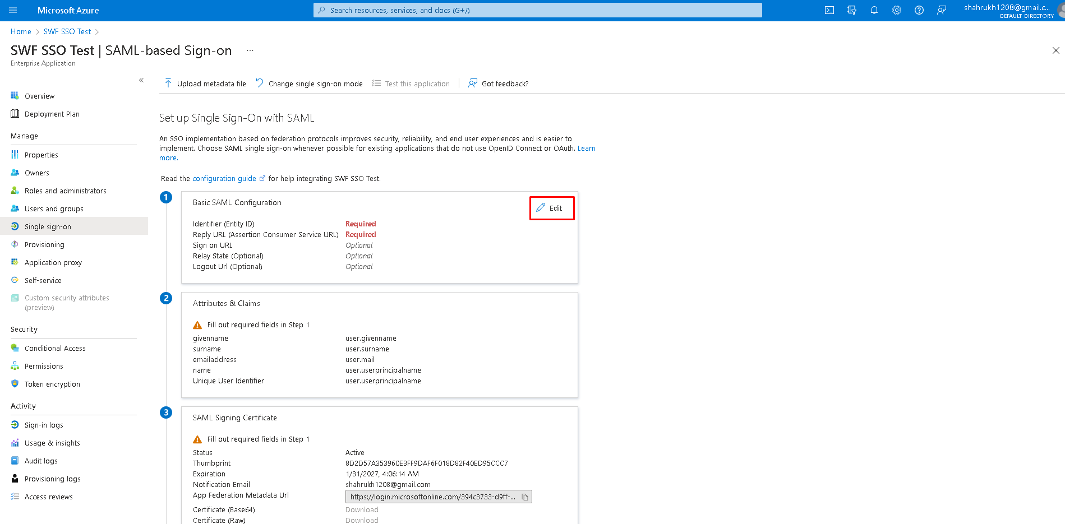Open SWF SSO Test breadcrumb link

(67, 31)
